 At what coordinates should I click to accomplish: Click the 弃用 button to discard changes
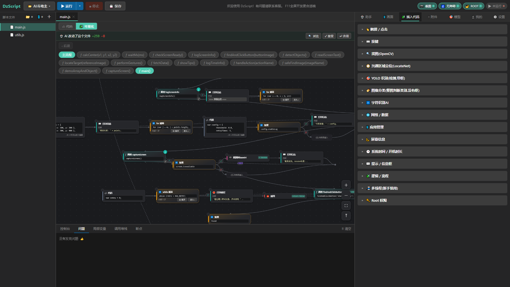tap(344, 36)
